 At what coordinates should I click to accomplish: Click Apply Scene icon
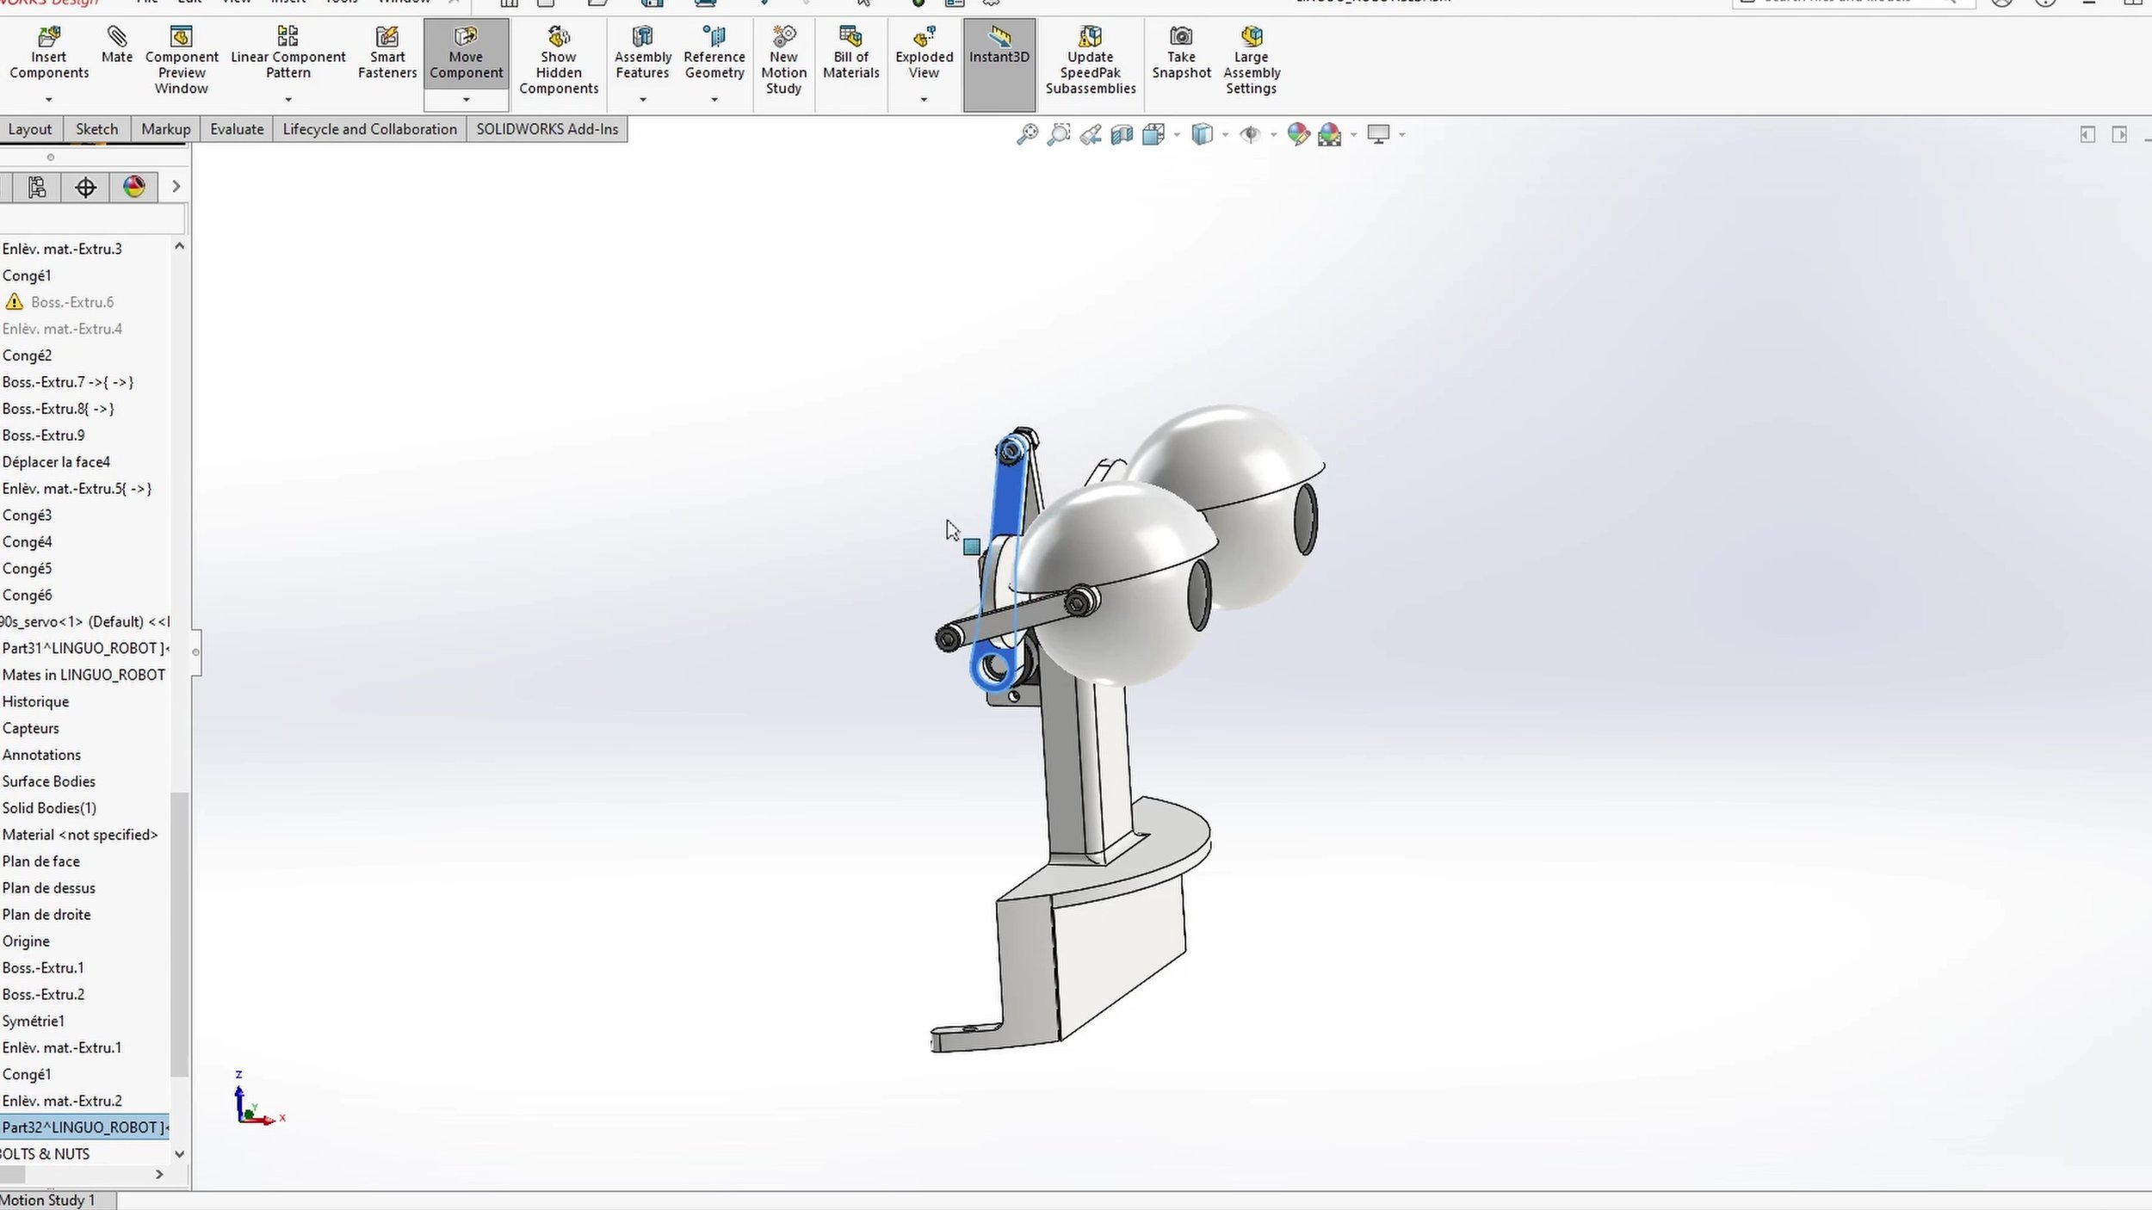click(x=1330, y=134)
